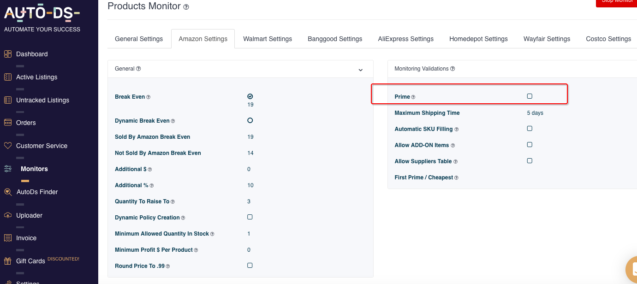The image size is (637, 284).
Task: Edit the Additional $ value 0
Action: click(249, 169)
